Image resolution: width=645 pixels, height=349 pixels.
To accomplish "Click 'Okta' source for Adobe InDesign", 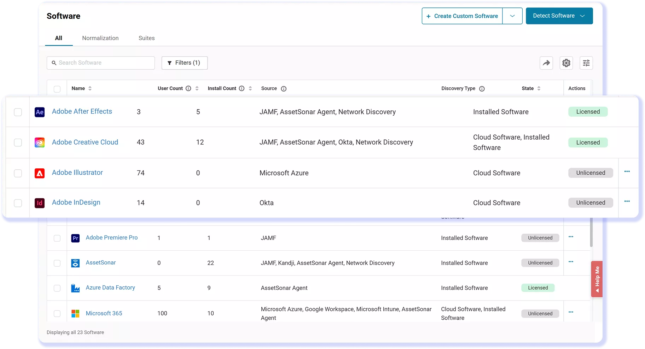I will point(267,203).
